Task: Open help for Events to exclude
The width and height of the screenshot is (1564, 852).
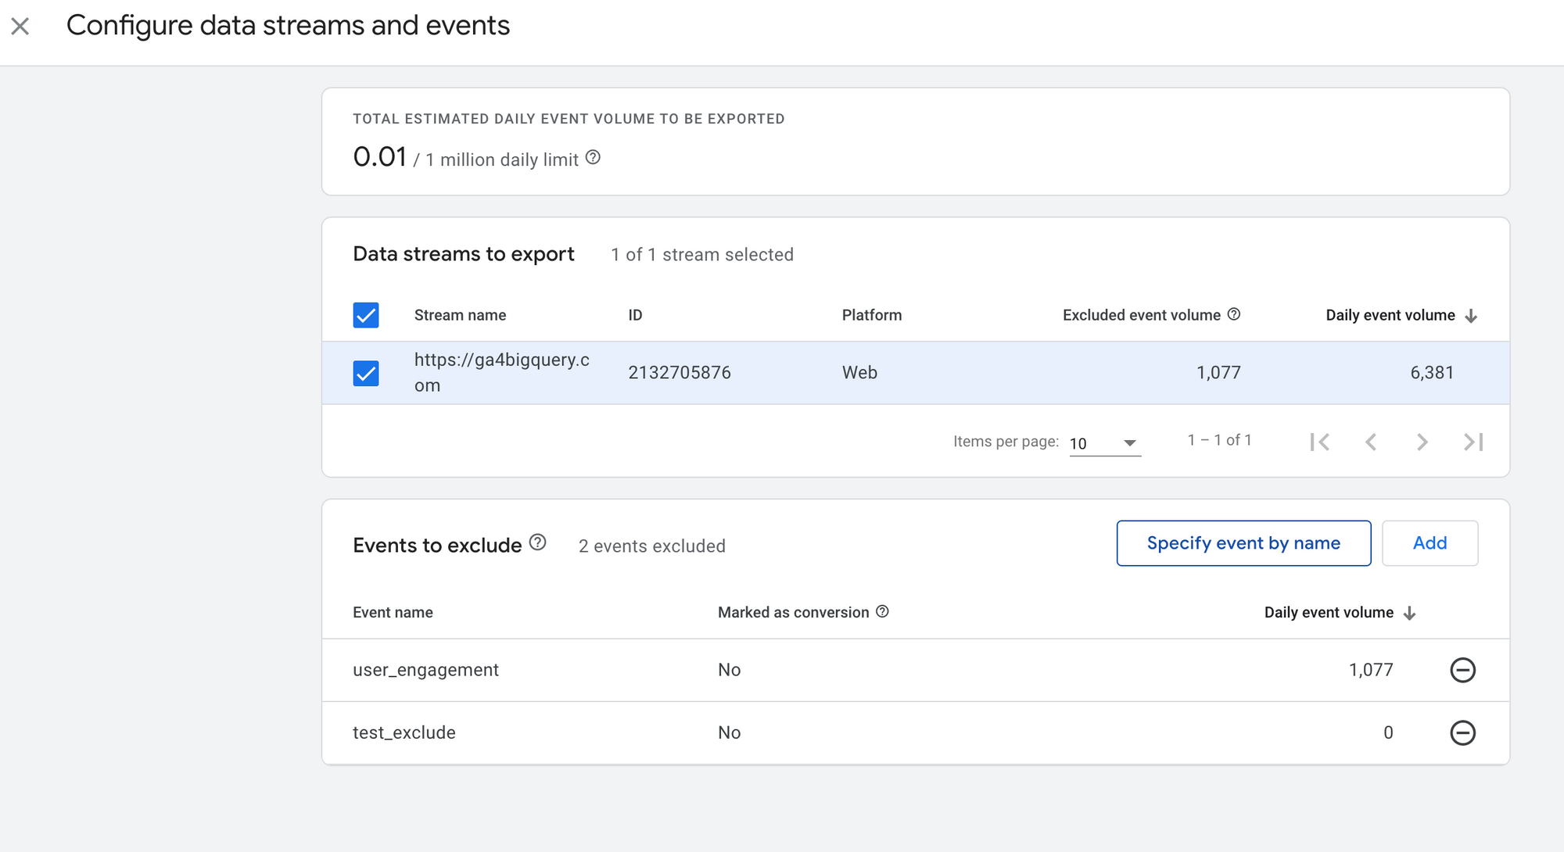Action: coord(538,542)
